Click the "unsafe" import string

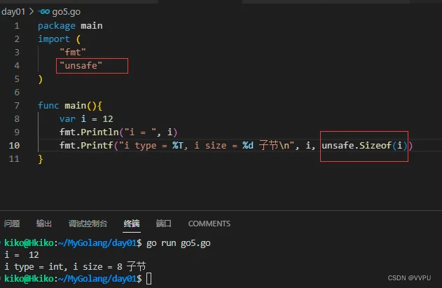pyautogui.click(x=81, y=65)
